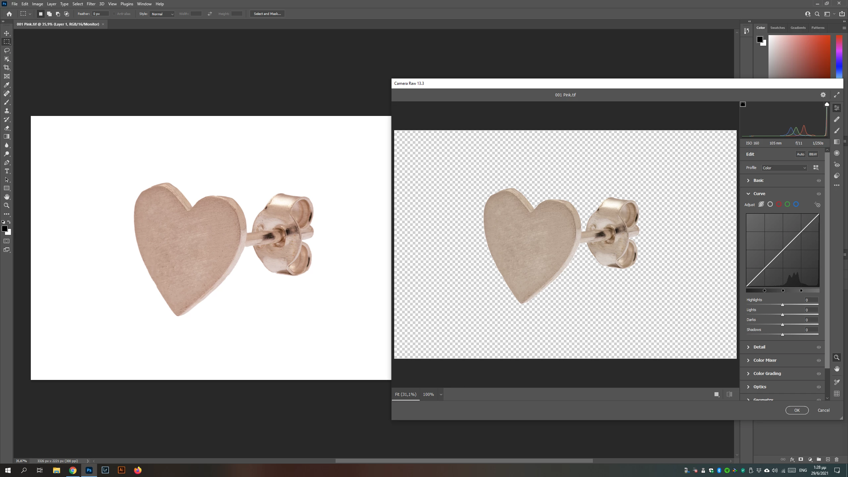Click the Camera Raw hand tool
This screenshot has height=477, width=848.
click(x=837, y=369)
